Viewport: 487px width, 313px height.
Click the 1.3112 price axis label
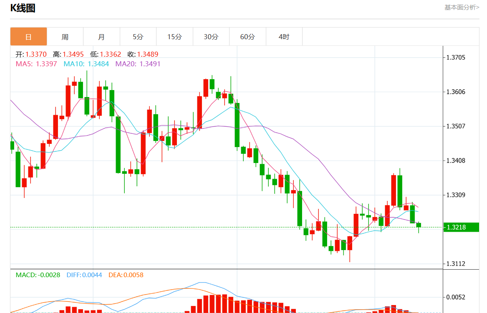click(456, 264)
